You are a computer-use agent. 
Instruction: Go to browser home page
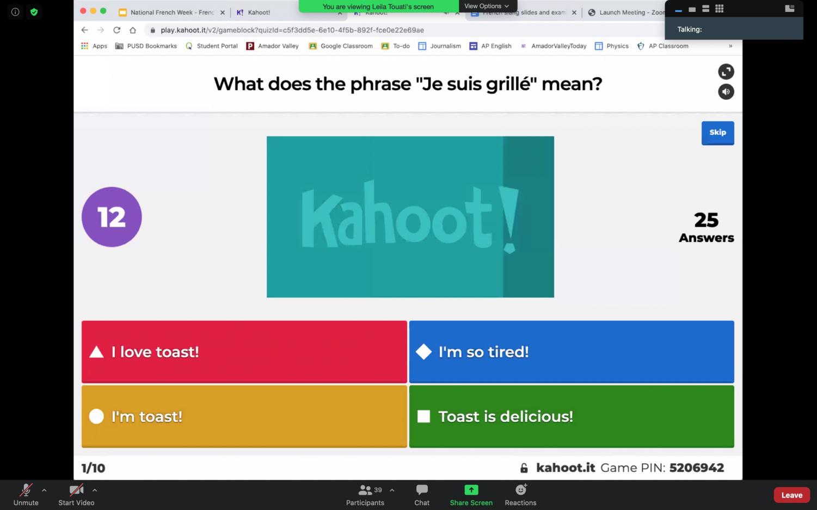[x=133, y=30]
